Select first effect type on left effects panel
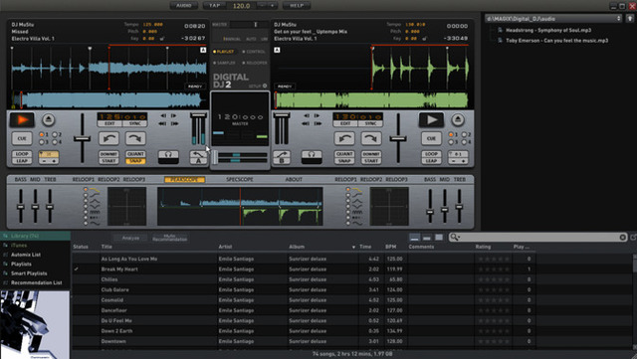The width and height of the screenshot is (637, 359). click(x=86, y=190)
